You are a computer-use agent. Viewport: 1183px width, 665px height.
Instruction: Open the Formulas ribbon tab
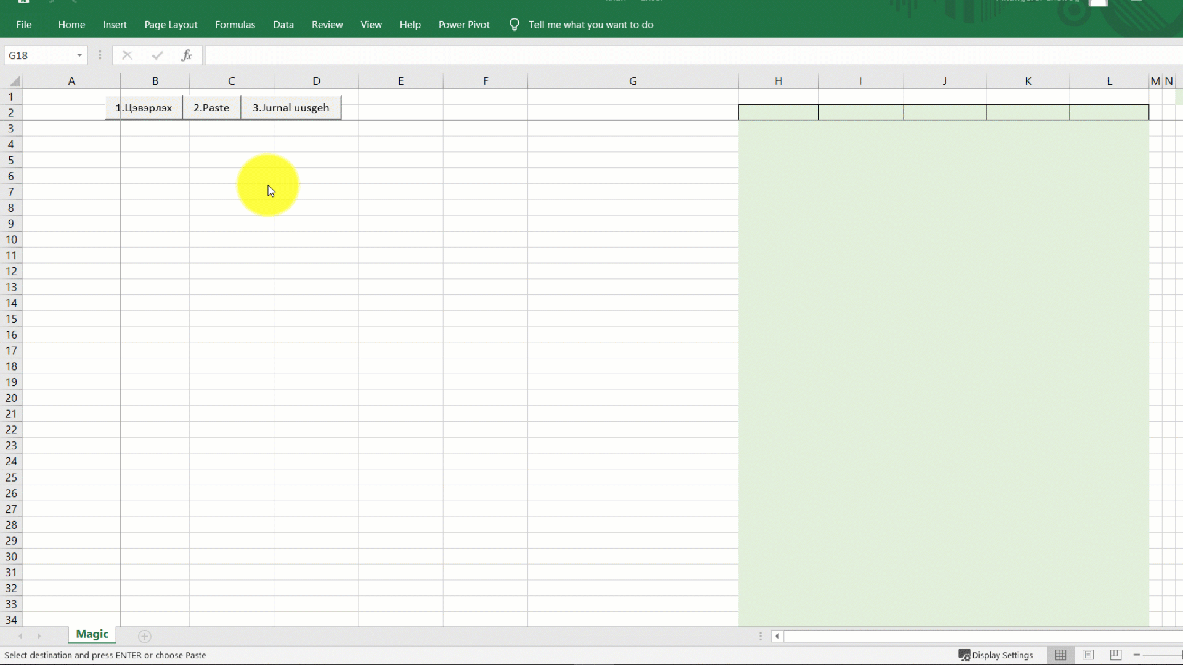[235, 25]
